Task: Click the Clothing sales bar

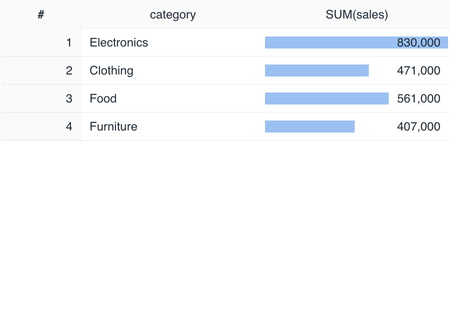Action: point(316,71)
